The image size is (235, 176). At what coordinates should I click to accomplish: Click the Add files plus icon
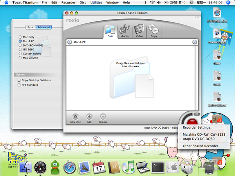pos(89,117)
